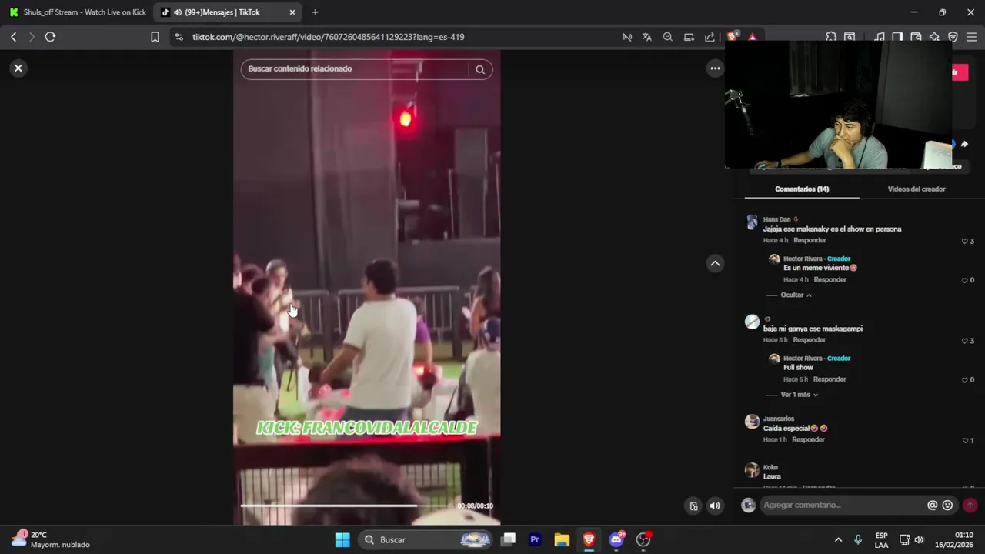Reply to 'baja mi ganya ese maskagampi' comment

[810, 340]
